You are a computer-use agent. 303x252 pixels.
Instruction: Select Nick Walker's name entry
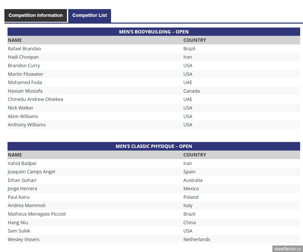(20, 108)
